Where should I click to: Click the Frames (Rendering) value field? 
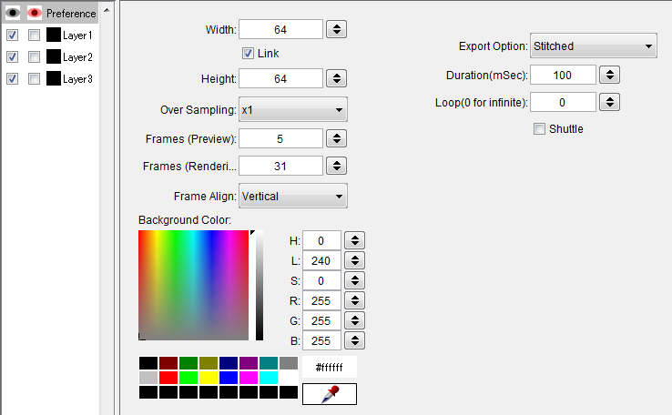coord(280,167)
